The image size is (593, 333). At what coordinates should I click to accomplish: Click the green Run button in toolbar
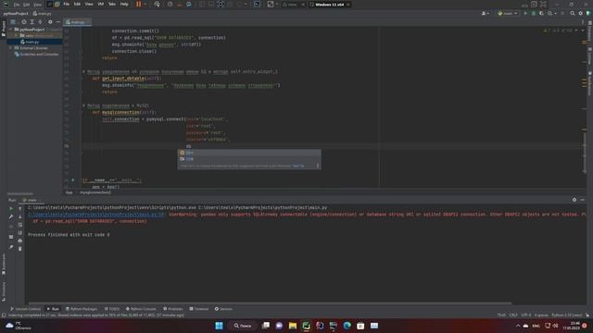[525, 13]
